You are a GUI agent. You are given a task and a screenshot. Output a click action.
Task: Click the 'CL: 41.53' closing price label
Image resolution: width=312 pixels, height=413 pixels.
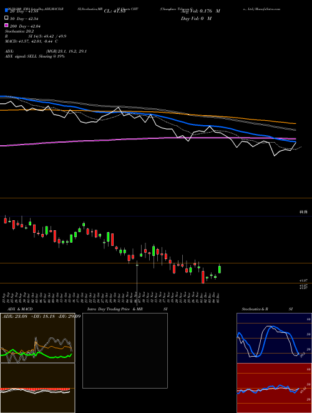click(115, 11)
